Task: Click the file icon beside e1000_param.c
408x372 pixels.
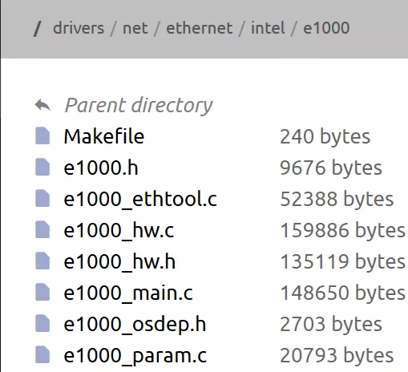Action: [42, 354]
